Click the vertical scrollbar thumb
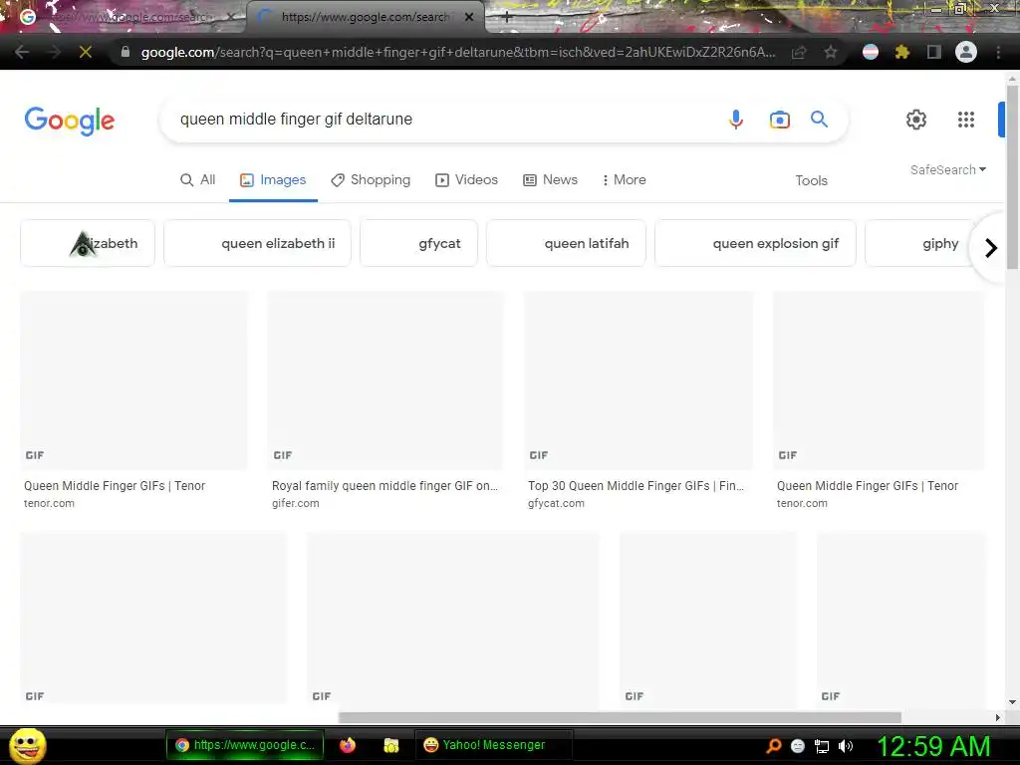The height and width of the screenshot is (765, 1020). 1012,175
